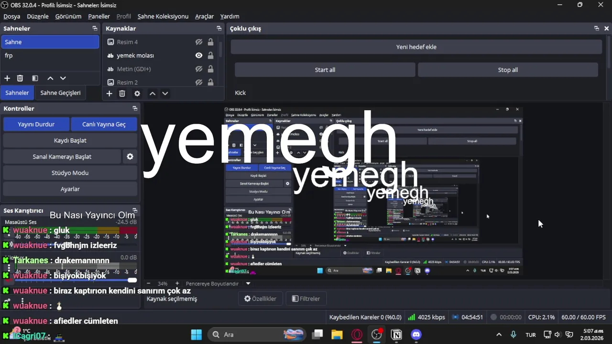Image resolution: width=612 pixels, height=344 pixels.
Task: Open the Windows Start menu
Action: [x=197, y=334]
